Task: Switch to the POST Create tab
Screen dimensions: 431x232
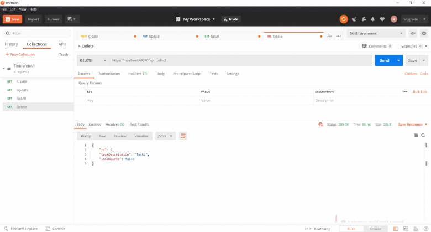Action: point(107,36)
